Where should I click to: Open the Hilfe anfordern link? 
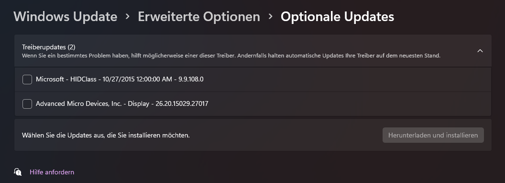click(52, 172)
